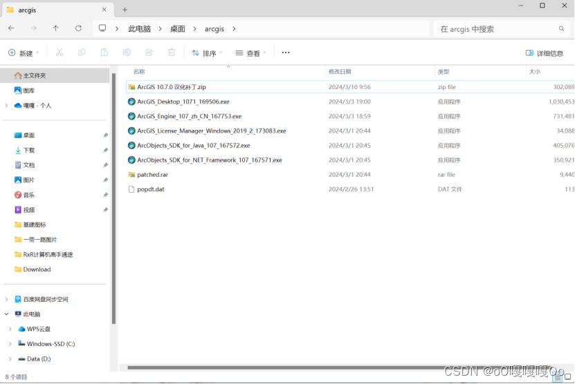Click the Share toolbar icon

click(149, 52)
